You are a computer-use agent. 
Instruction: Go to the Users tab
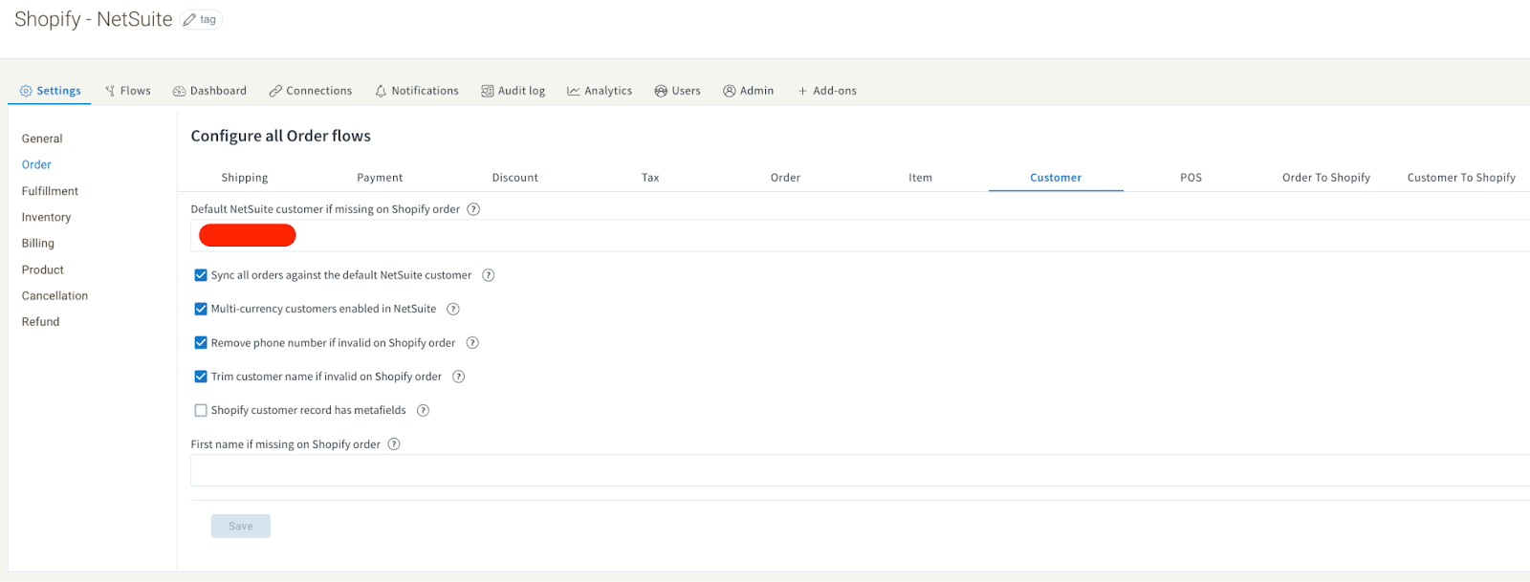point(678,91)
